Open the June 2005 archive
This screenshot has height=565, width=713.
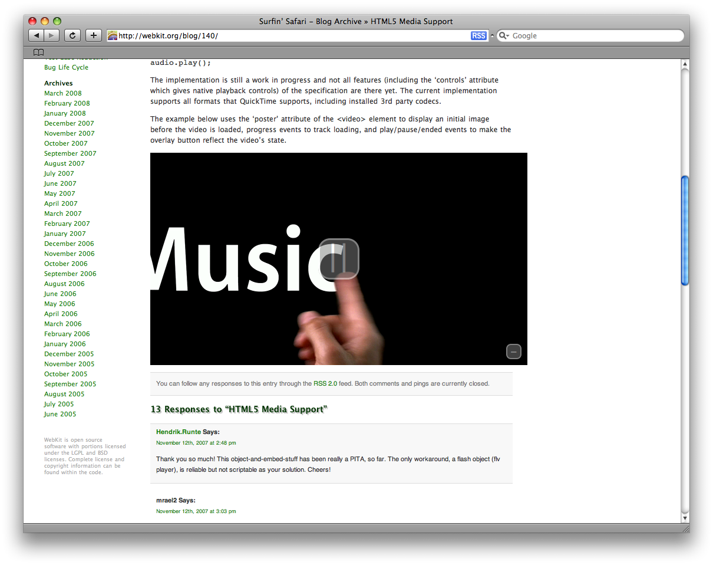click(60, 414)
